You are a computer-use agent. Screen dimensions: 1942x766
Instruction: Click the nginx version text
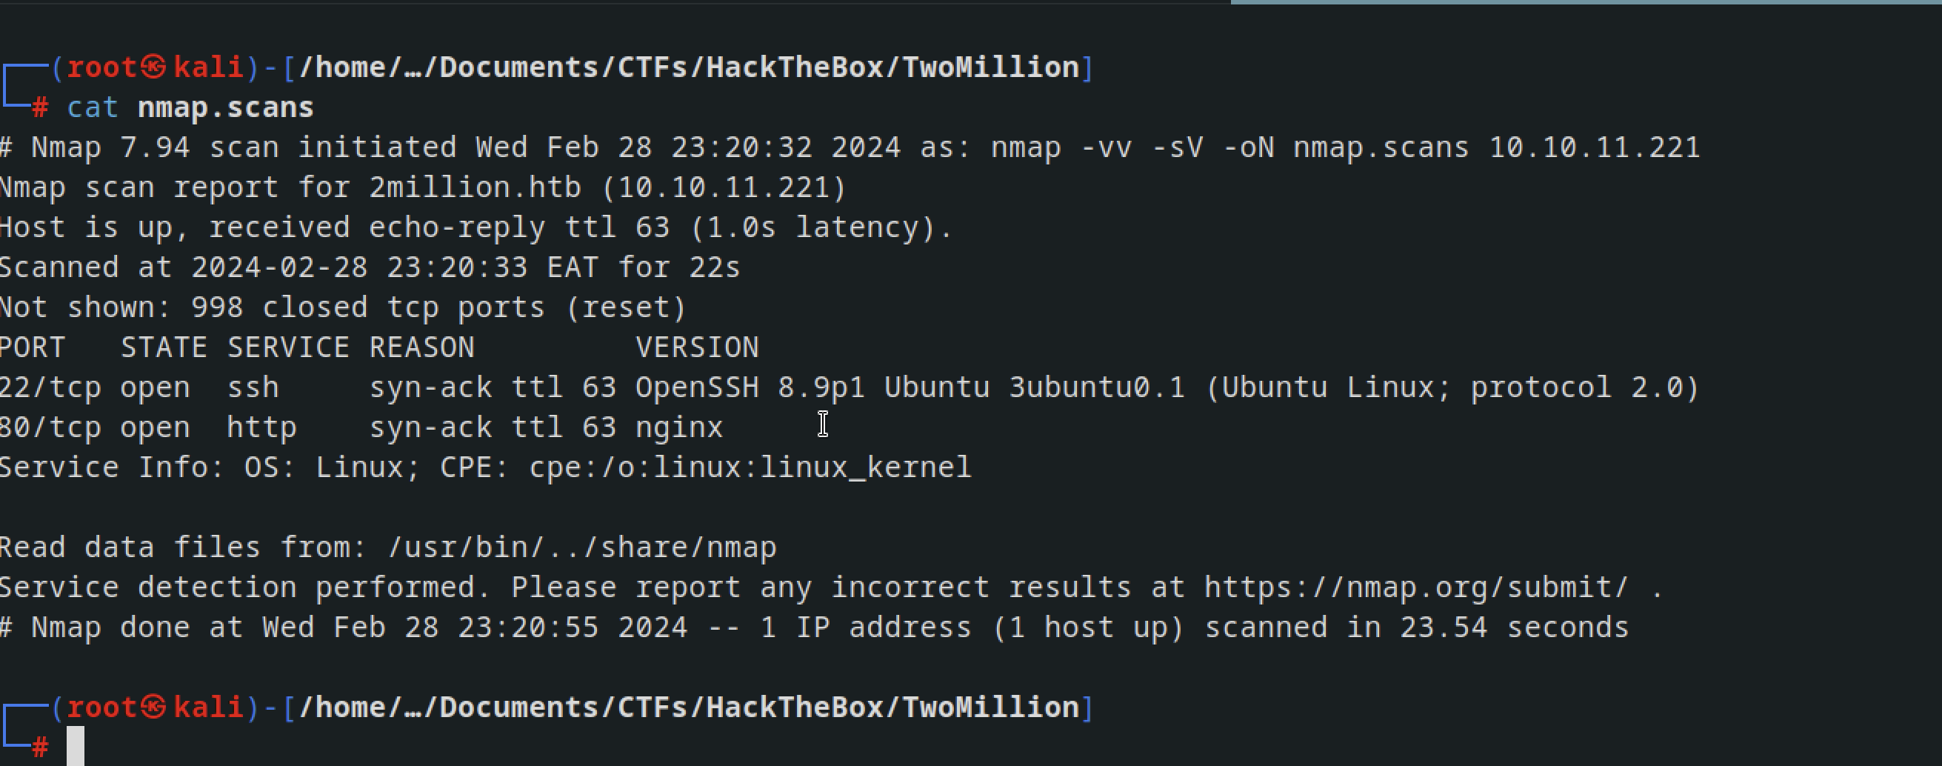[678, 428]
